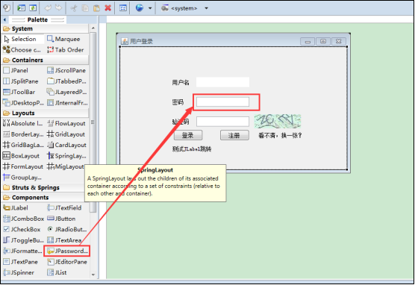Click the redo toolbar arrow
The image size is (415, 285).
pos(59,8)
